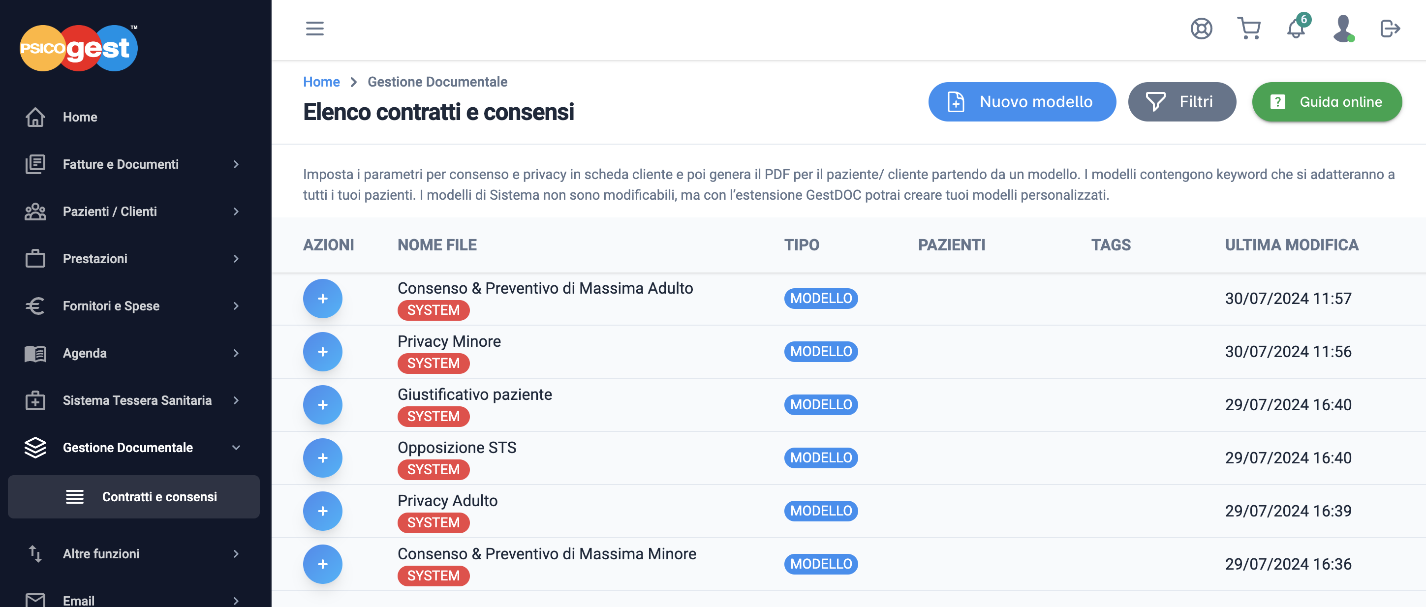The width and height of the screenshot is (1426, 607).
Task: Open the user profile icon
Action: coord(1343,28)
